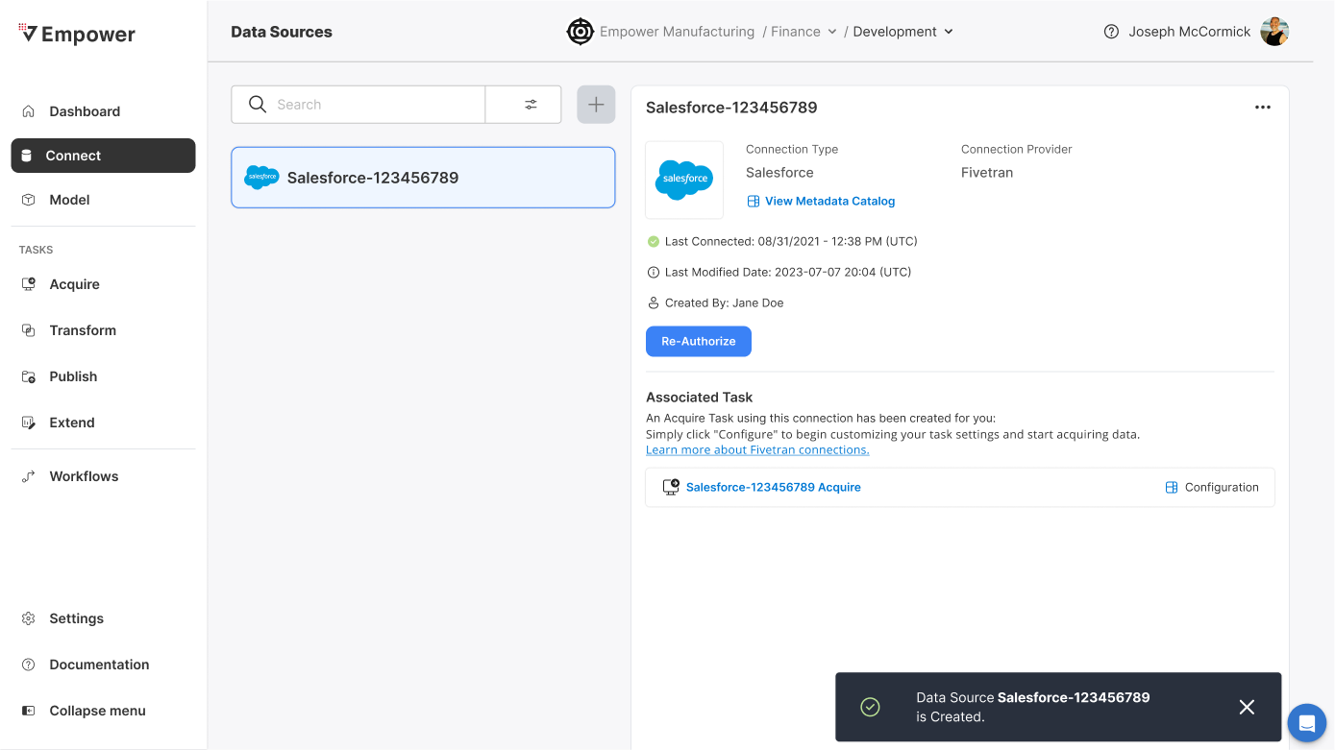The width and height of the screenshot is (1335, 750).
Task: Click the Documentation label in the sidebar
Action: (99, 665)
